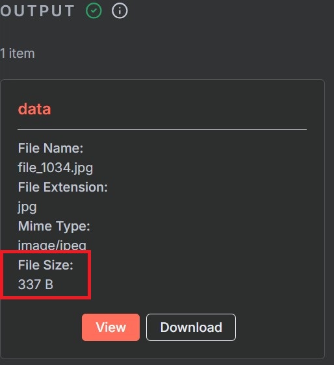334x365 pixels.
Task: Click the View button
Action: tap(110, 327)
